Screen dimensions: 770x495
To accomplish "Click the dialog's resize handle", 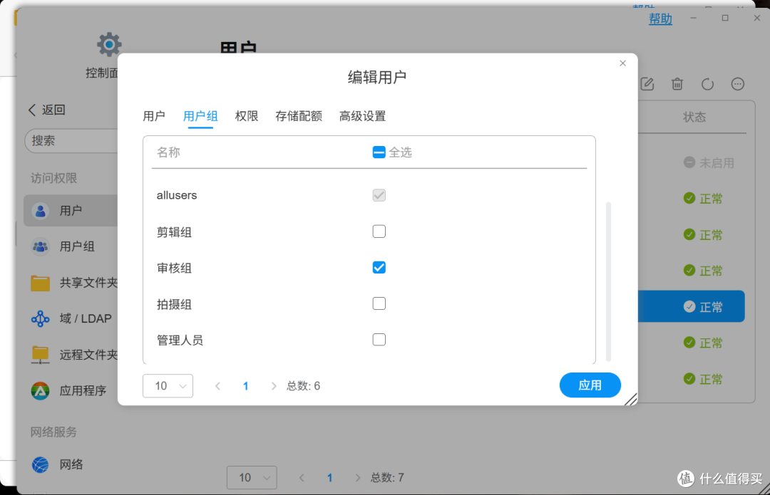I will (631, 399).
